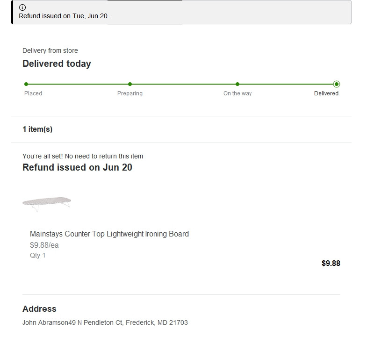Click the 'Qty 1' quantity text
Viewport: 374px width, 358px height.
pyautogui.click(x=38, y=255)
